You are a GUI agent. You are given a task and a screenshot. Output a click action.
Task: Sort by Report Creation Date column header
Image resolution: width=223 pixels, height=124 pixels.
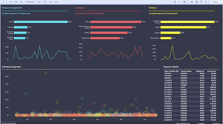pyautogui.click(x=171, y=71)
